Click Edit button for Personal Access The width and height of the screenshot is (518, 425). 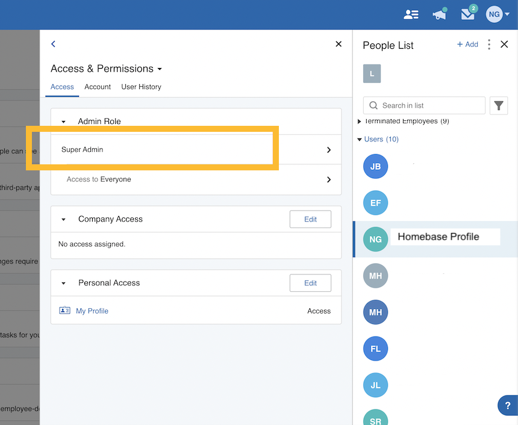point(310,283)
